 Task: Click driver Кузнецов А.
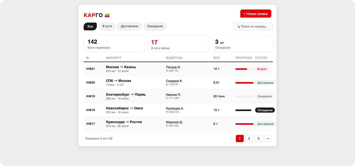[x=175, y=109]
